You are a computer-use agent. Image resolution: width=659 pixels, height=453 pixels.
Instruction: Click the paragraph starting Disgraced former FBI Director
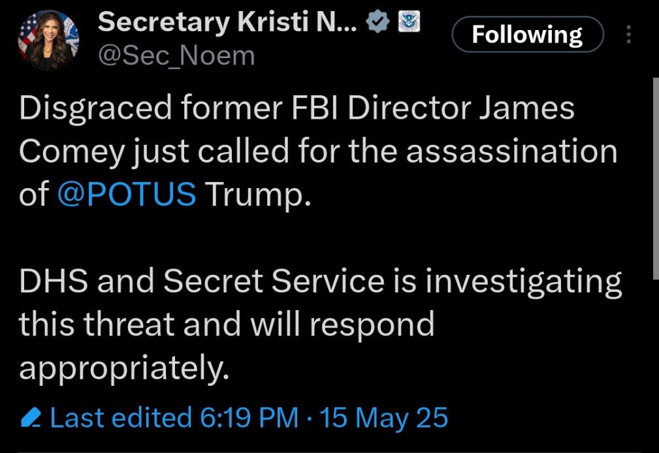point(318,151)
